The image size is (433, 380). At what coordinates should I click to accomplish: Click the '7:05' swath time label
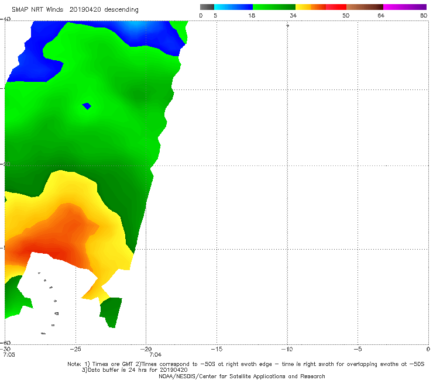point(9,355)
